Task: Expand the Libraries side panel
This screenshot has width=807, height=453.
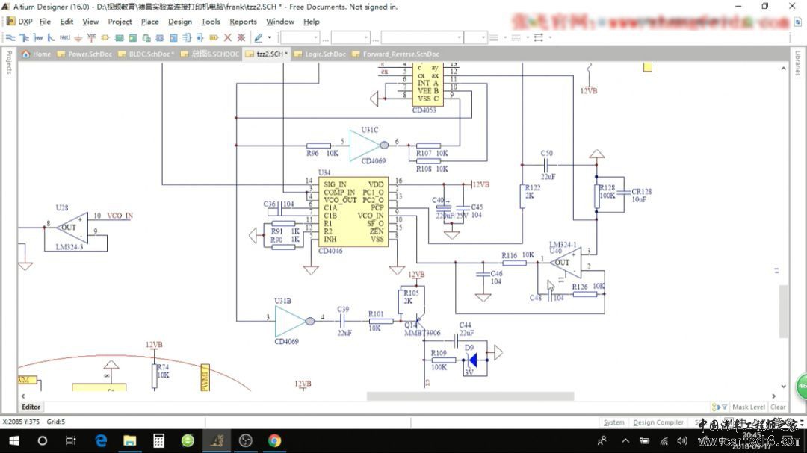Action: coord(798,63)
